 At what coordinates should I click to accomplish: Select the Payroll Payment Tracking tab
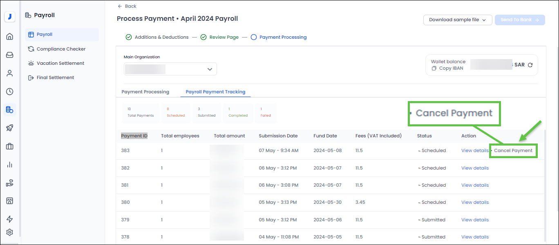tap(215, 92)
